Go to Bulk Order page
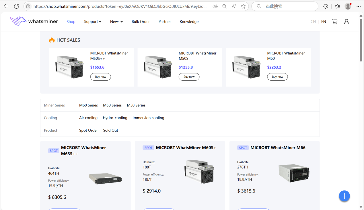 (x=141, y=22)
